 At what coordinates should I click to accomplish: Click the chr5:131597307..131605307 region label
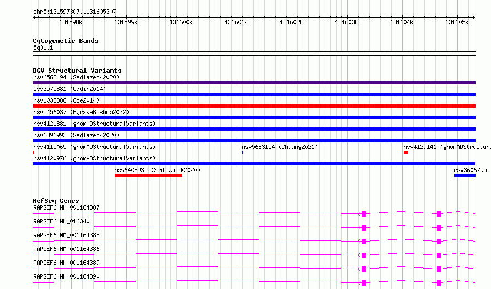coord(74,12)
